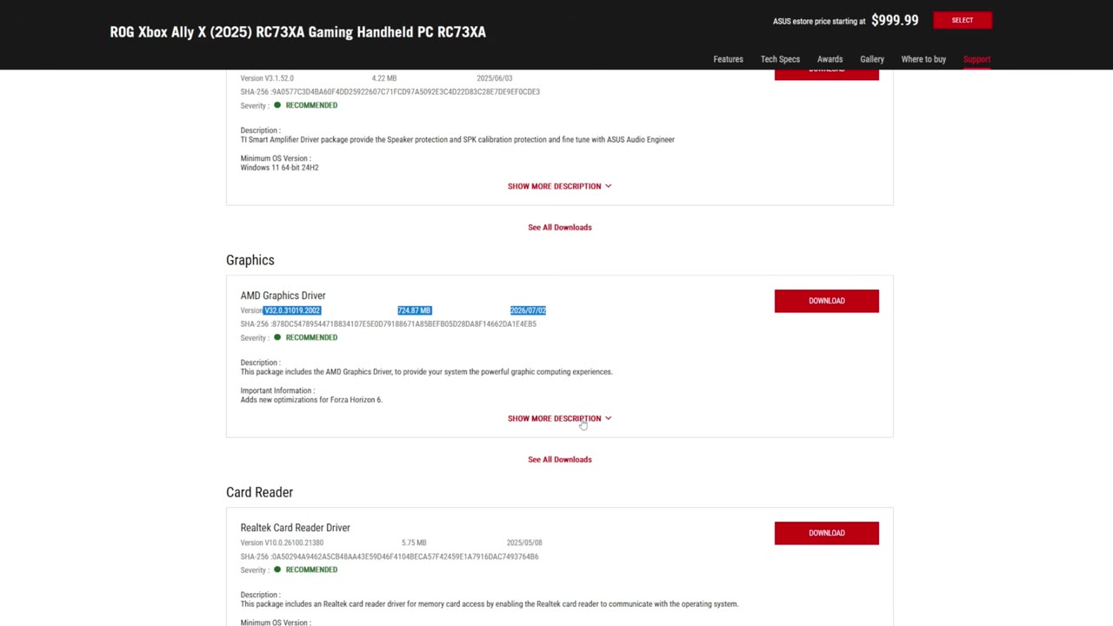Click the Realtek Card Reader Driver title
The height and width of the screenshot is (626, 1113).
(x=295, y=528)
